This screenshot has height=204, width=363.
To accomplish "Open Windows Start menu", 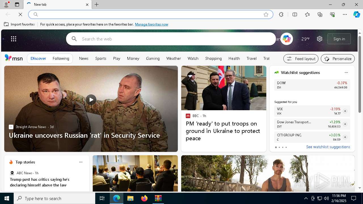I will click(7, 198).
